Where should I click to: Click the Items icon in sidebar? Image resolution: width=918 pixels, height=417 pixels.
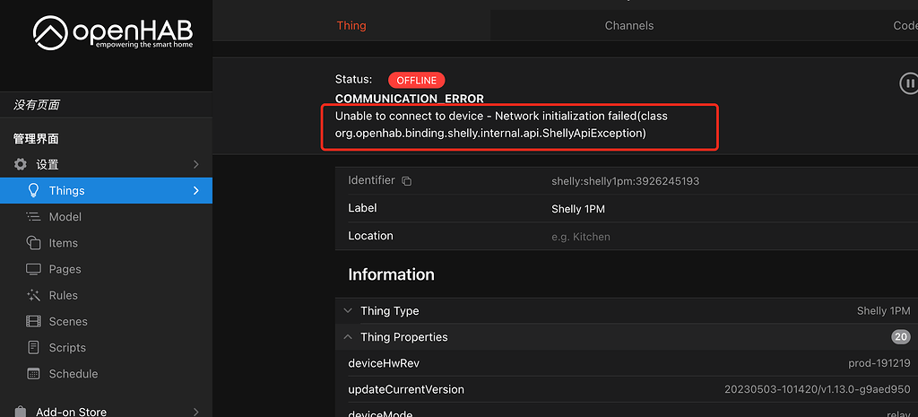coord(34,242)
